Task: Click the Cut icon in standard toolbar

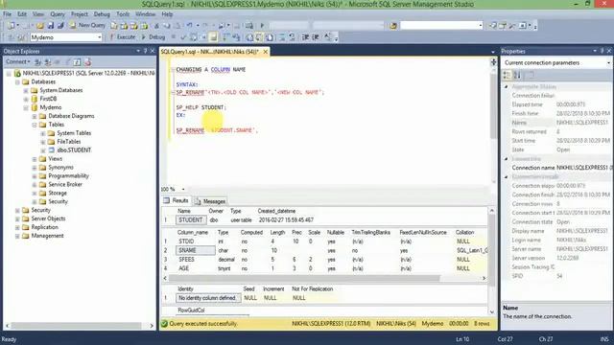Action: (156, 26)
